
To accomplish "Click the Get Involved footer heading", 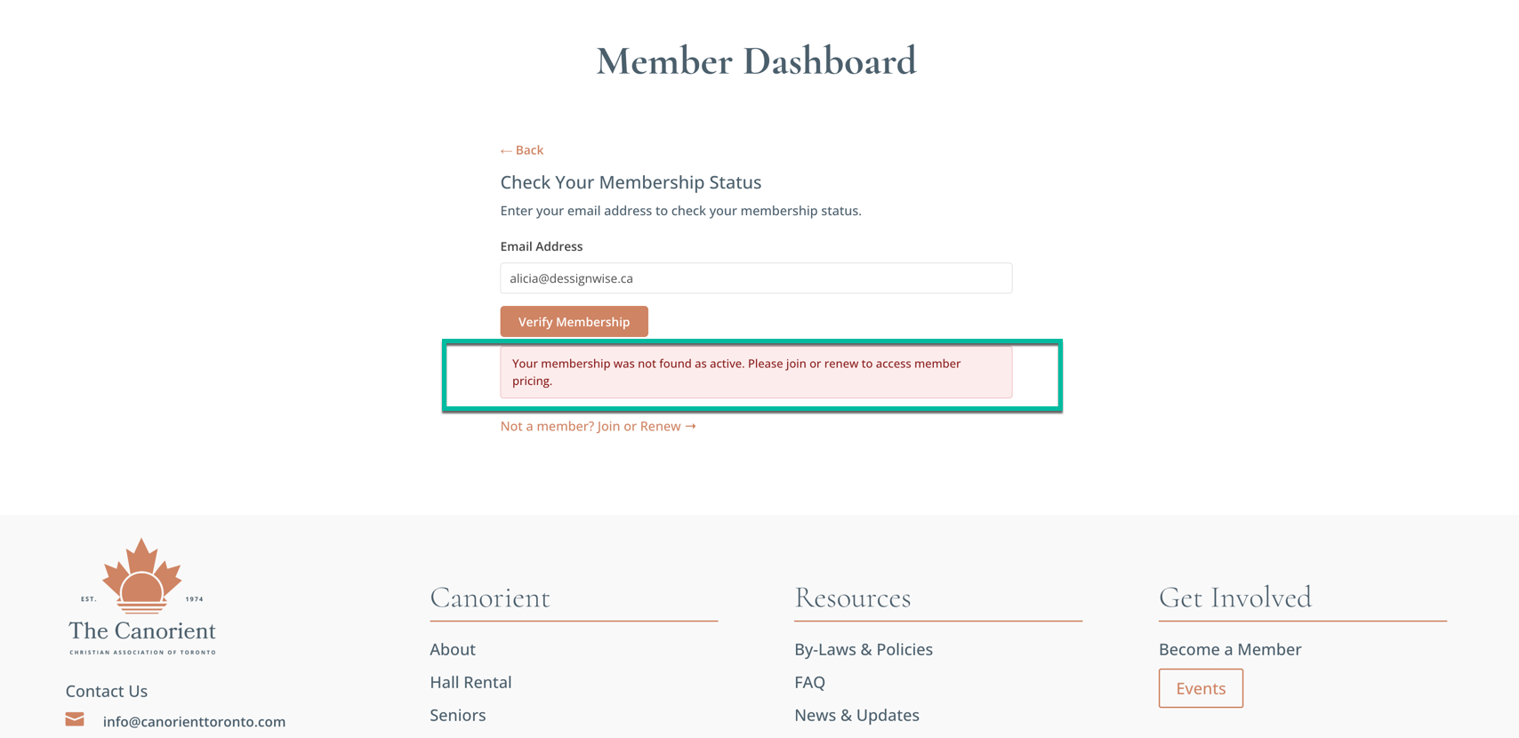I will coord(1235,598).
